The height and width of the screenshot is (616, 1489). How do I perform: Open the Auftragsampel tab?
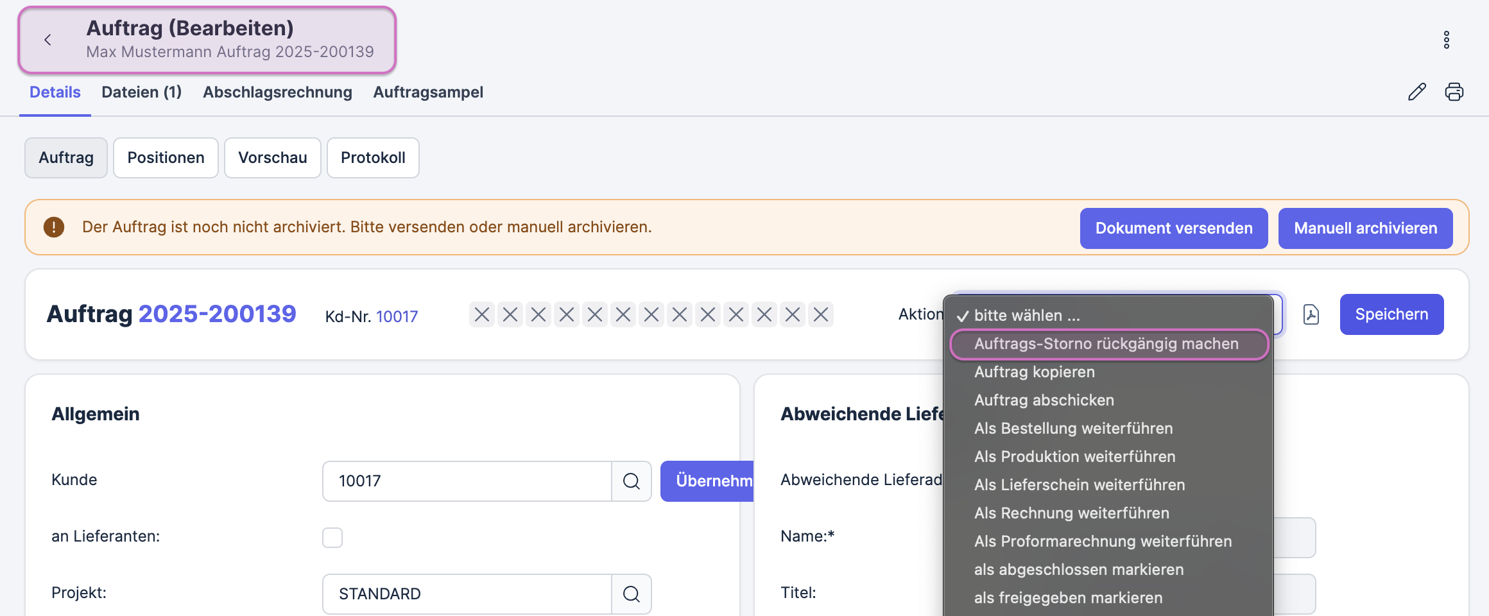point(428,92)
